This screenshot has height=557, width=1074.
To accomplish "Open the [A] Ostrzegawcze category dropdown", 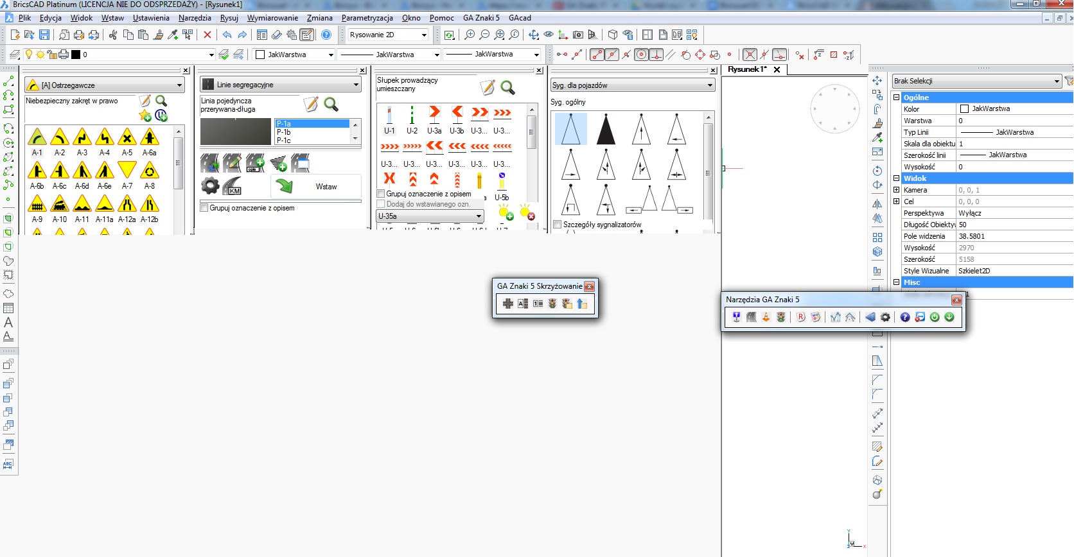I will (x=104, y=85).
